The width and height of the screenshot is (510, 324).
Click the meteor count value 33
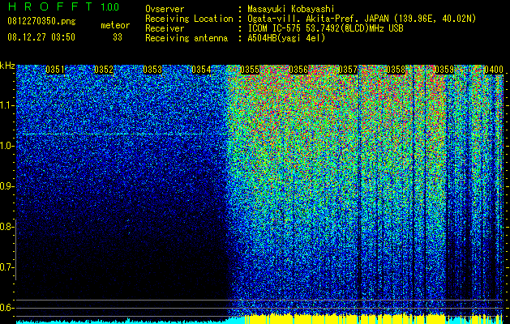click(118, 37)
